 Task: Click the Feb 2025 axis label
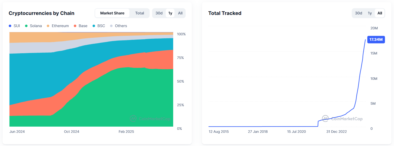point(126,132)
